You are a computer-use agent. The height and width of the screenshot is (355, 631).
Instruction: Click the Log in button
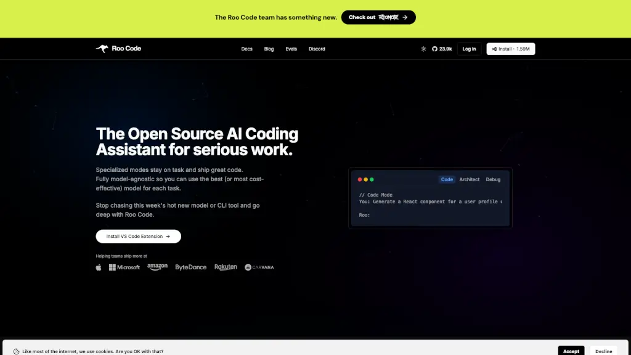pos(469,49)
